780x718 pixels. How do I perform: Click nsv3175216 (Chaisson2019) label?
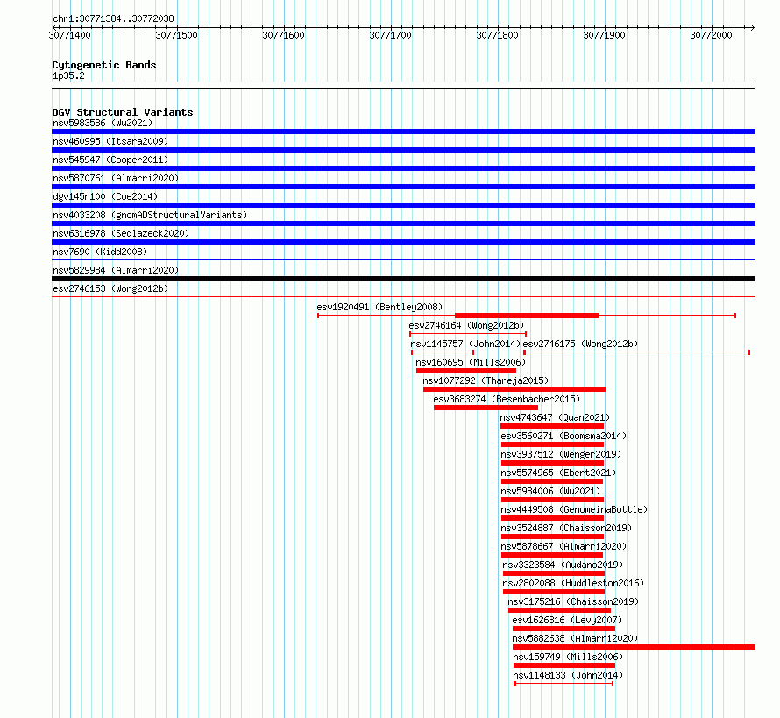573,601
